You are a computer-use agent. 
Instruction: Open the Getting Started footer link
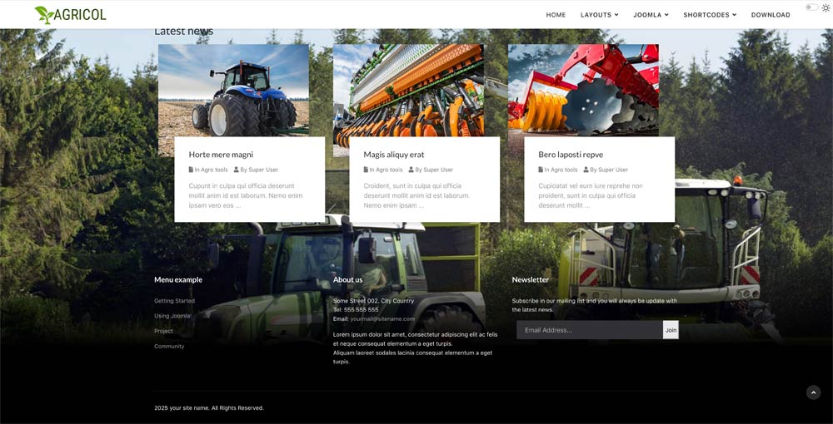[174, 301]
